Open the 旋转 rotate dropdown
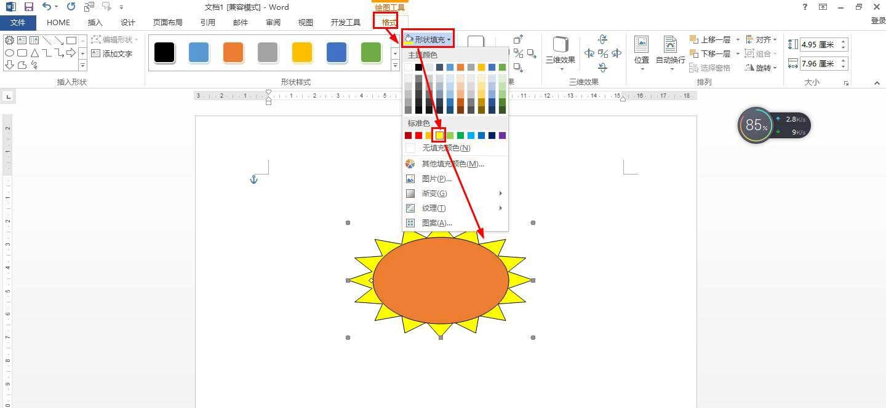 (761, 68)
